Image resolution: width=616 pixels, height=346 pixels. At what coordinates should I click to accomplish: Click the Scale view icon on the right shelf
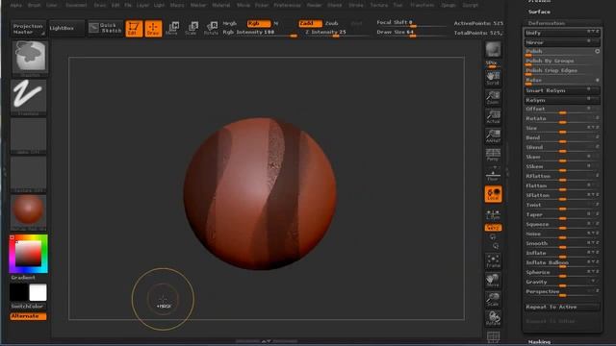click(x=493, y=299)
